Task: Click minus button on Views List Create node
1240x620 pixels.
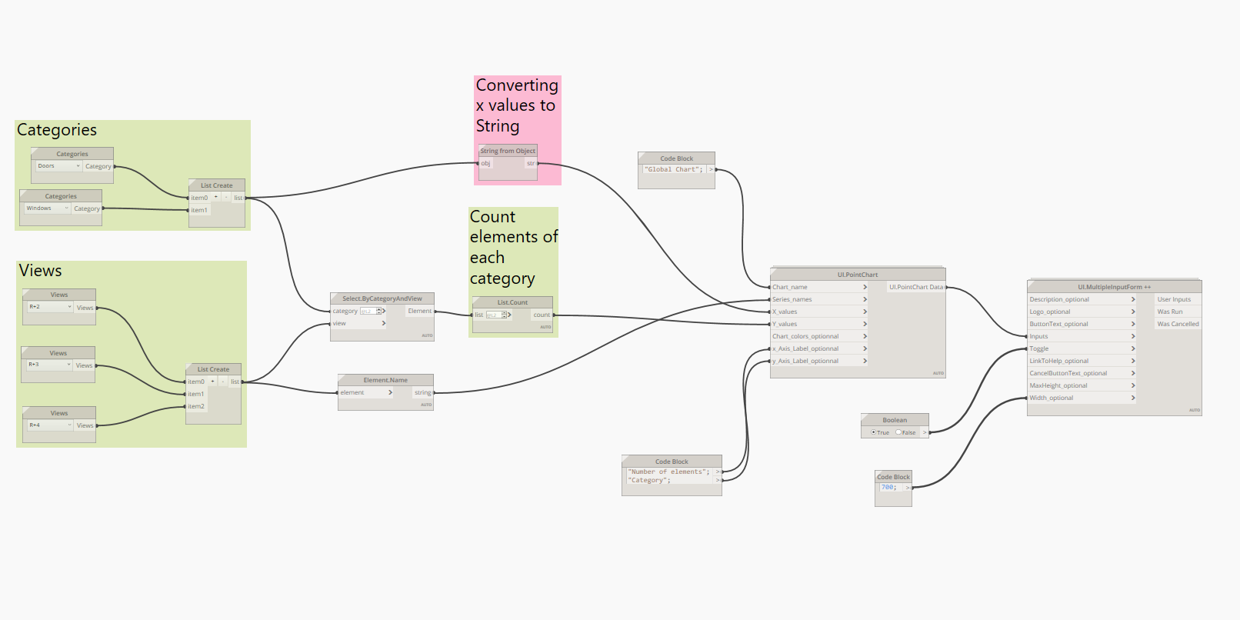Action: coord(223,382)
